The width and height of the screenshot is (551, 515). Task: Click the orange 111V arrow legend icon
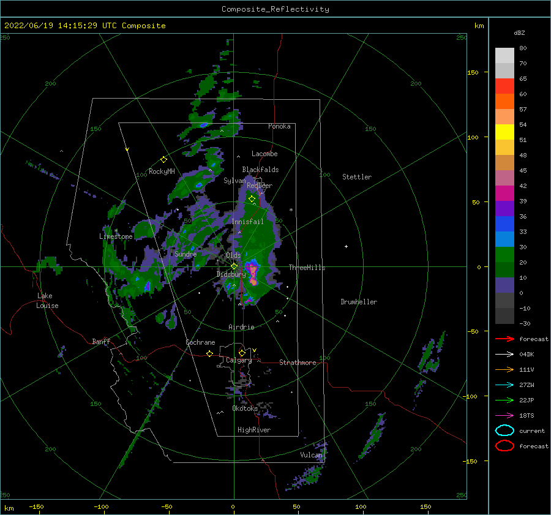point(504,369)
